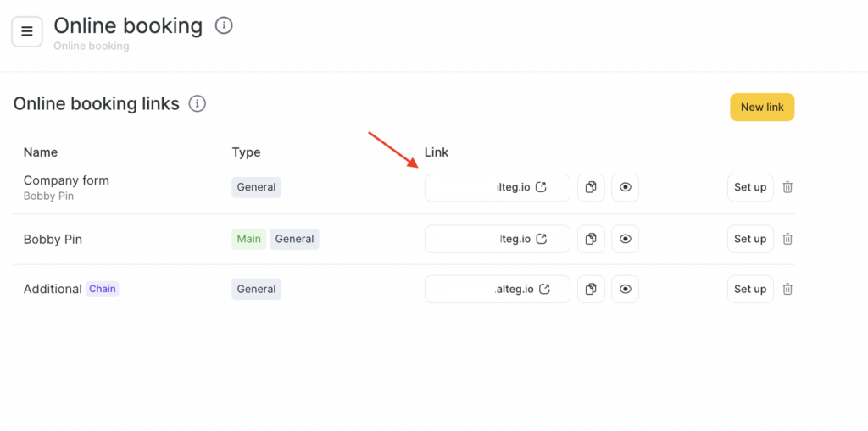Open Company form link in new tab
This screenshot has width=868, height=431.
tap(541, 187)
